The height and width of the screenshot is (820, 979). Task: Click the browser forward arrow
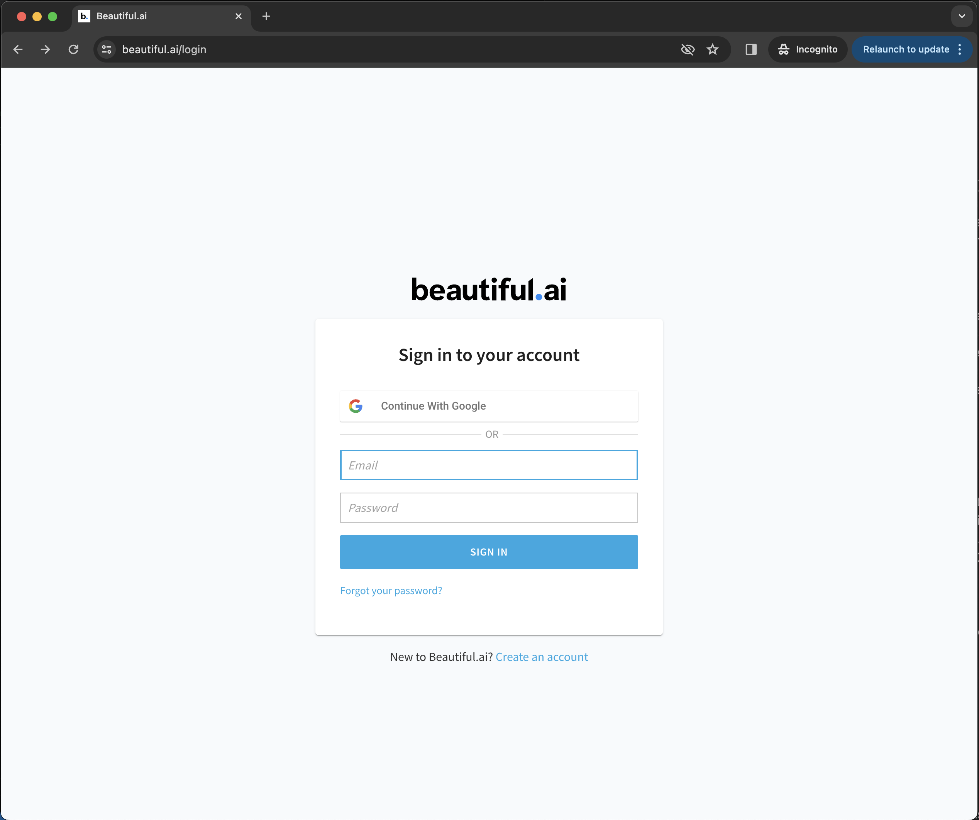pyautogui.click(x=45, y=49)
